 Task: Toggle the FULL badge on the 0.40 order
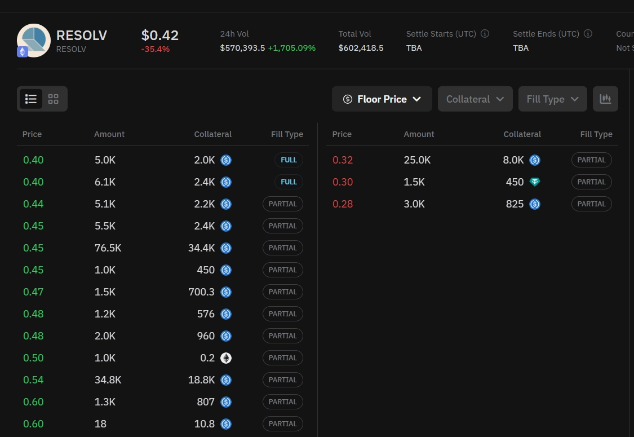[289, 160]
